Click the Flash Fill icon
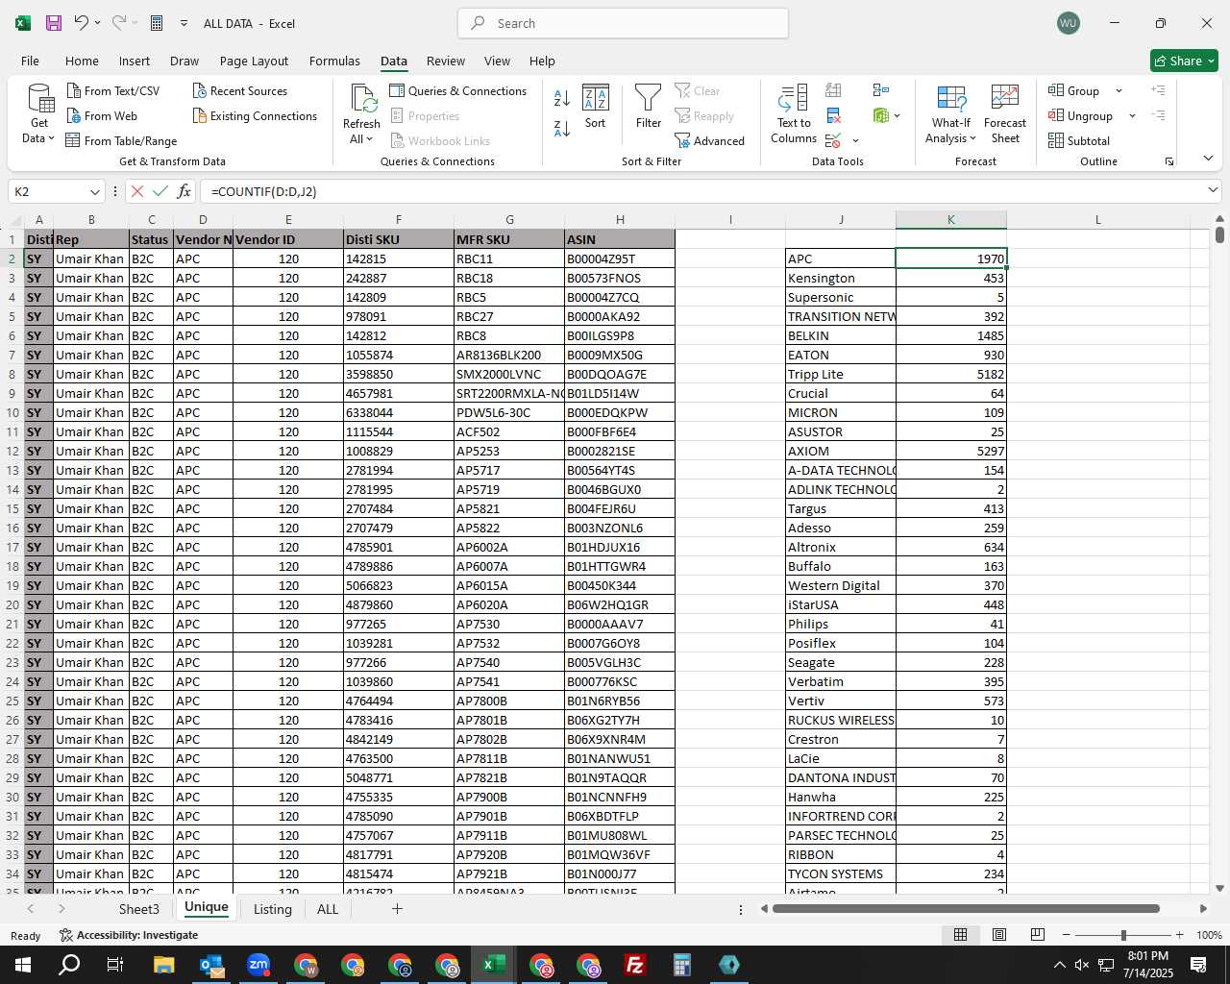The width and height of the screenshot is (1230, 984). point(834,90)
